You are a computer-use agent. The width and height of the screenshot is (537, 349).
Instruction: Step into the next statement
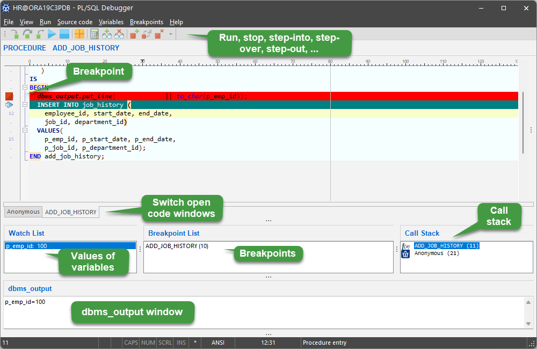pos(14,34)
